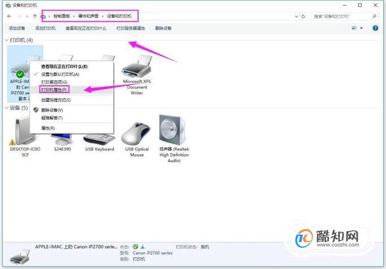Click the printer thumbnail in details pane
Image resolution: width=386 pixels, height=269 pixels.
click(20, 256)
